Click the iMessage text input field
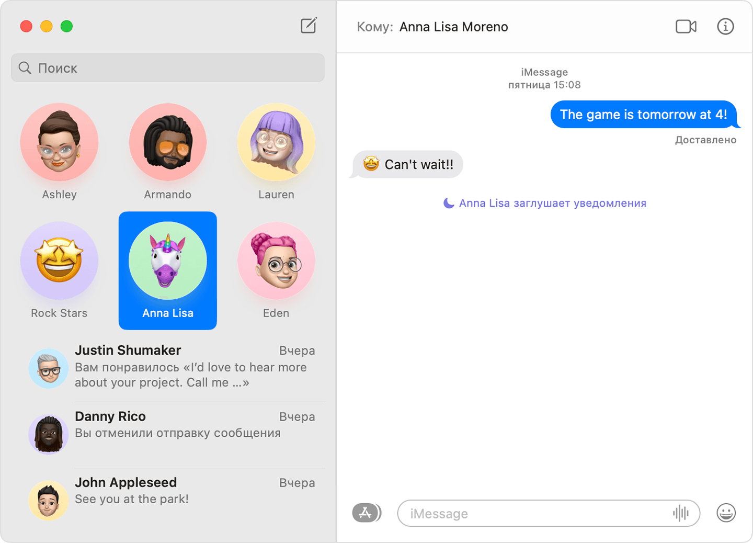Screen dimensions: 753x543 549,513
